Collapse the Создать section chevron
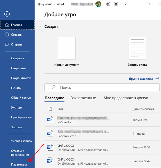 [40, 26]
